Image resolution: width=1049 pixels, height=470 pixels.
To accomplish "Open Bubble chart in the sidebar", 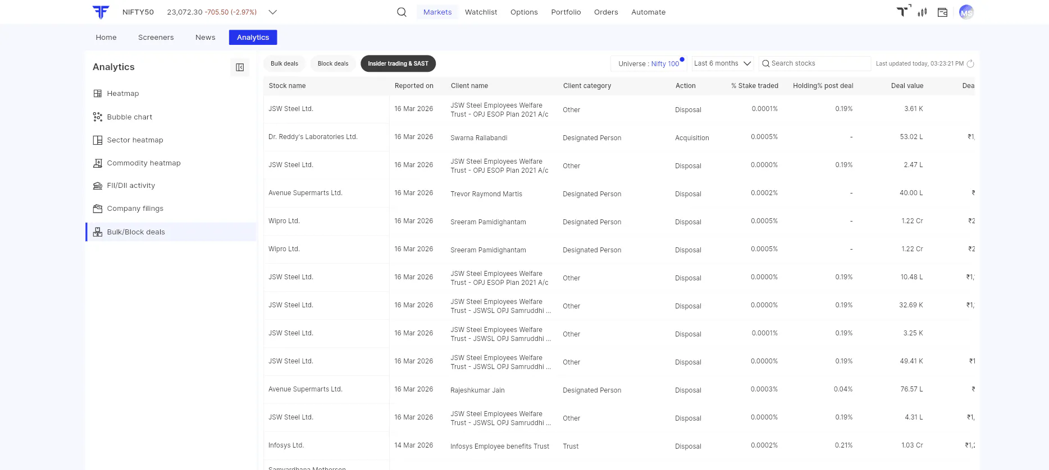I will (171, 117).
